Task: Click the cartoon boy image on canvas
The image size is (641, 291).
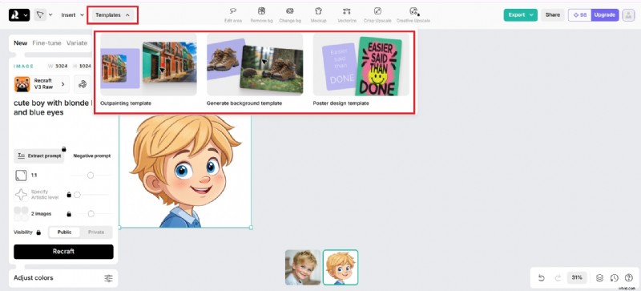Action: coord(185,171)
